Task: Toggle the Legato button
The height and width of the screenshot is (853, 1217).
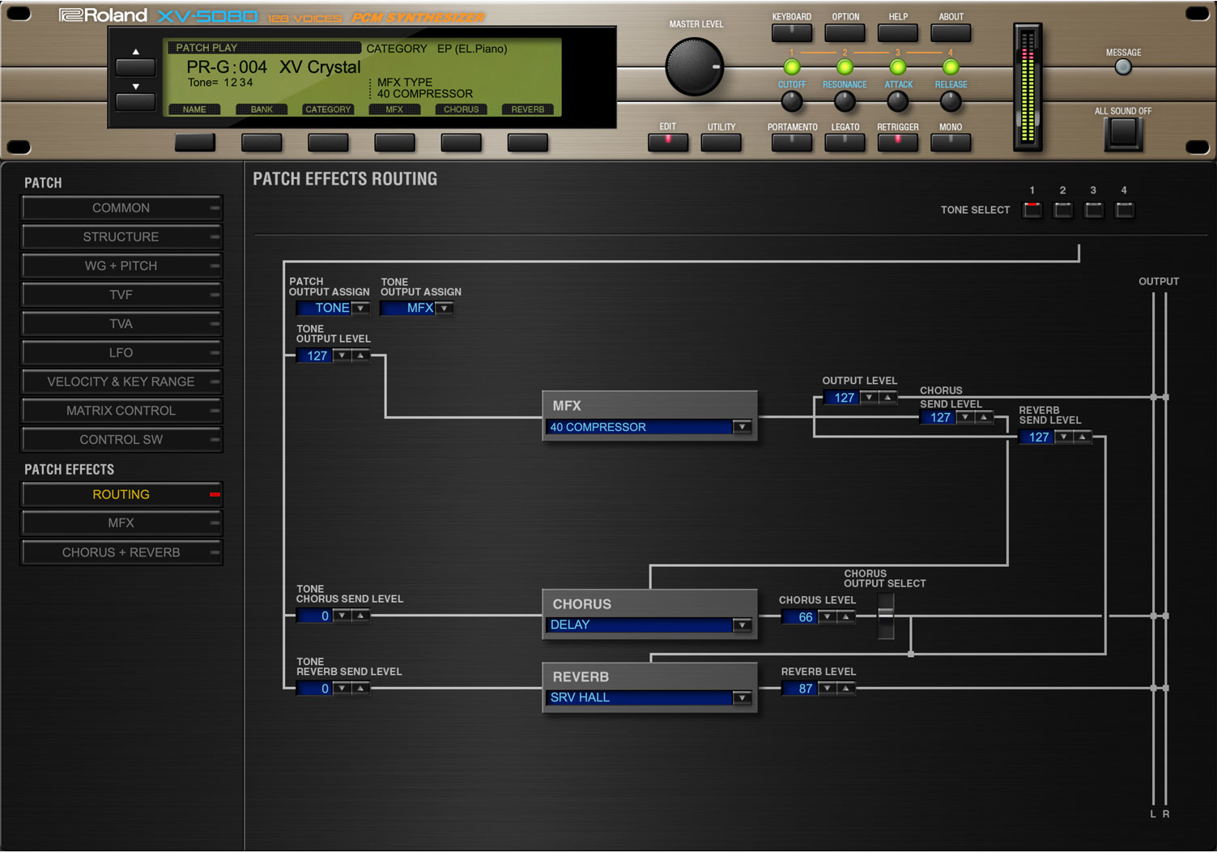Action: tap(845, 143)
